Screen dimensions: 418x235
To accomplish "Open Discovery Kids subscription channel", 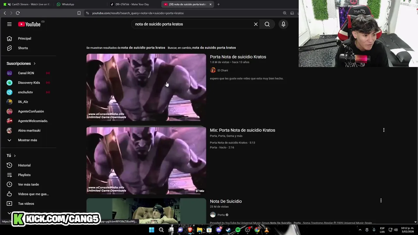I will coord(29,83).
